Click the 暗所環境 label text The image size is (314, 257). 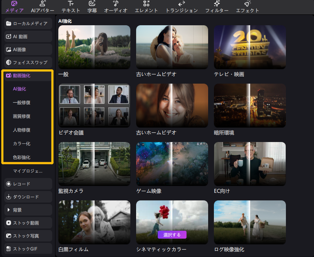(x=224, y=133)
